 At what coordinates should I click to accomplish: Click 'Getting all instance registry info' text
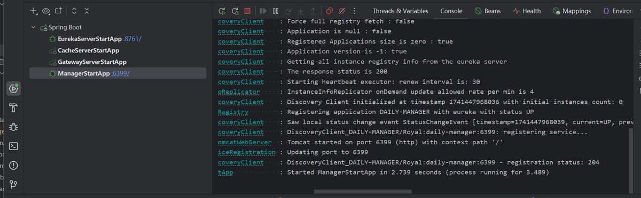click(397, 62)
